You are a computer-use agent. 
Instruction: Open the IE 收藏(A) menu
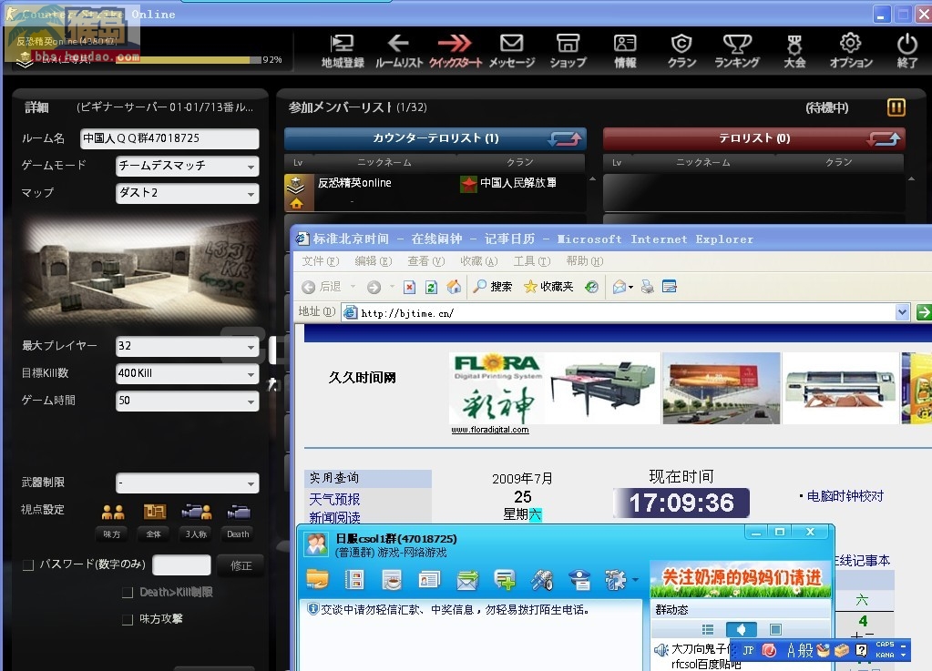pyautogui.click(x=479, y=261)
